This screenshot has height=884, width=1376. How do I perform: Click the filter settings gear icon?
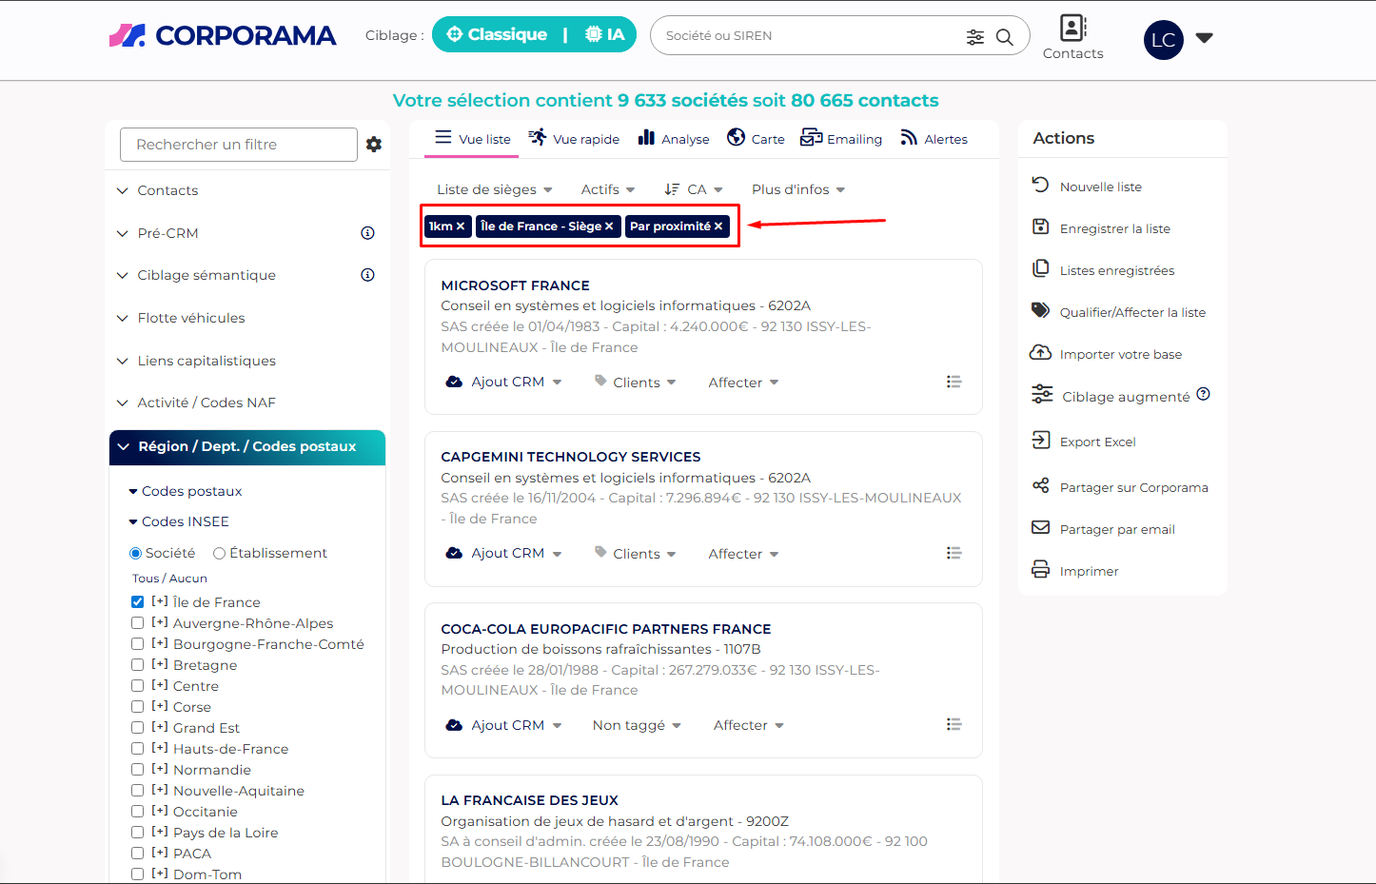[374, 145]
